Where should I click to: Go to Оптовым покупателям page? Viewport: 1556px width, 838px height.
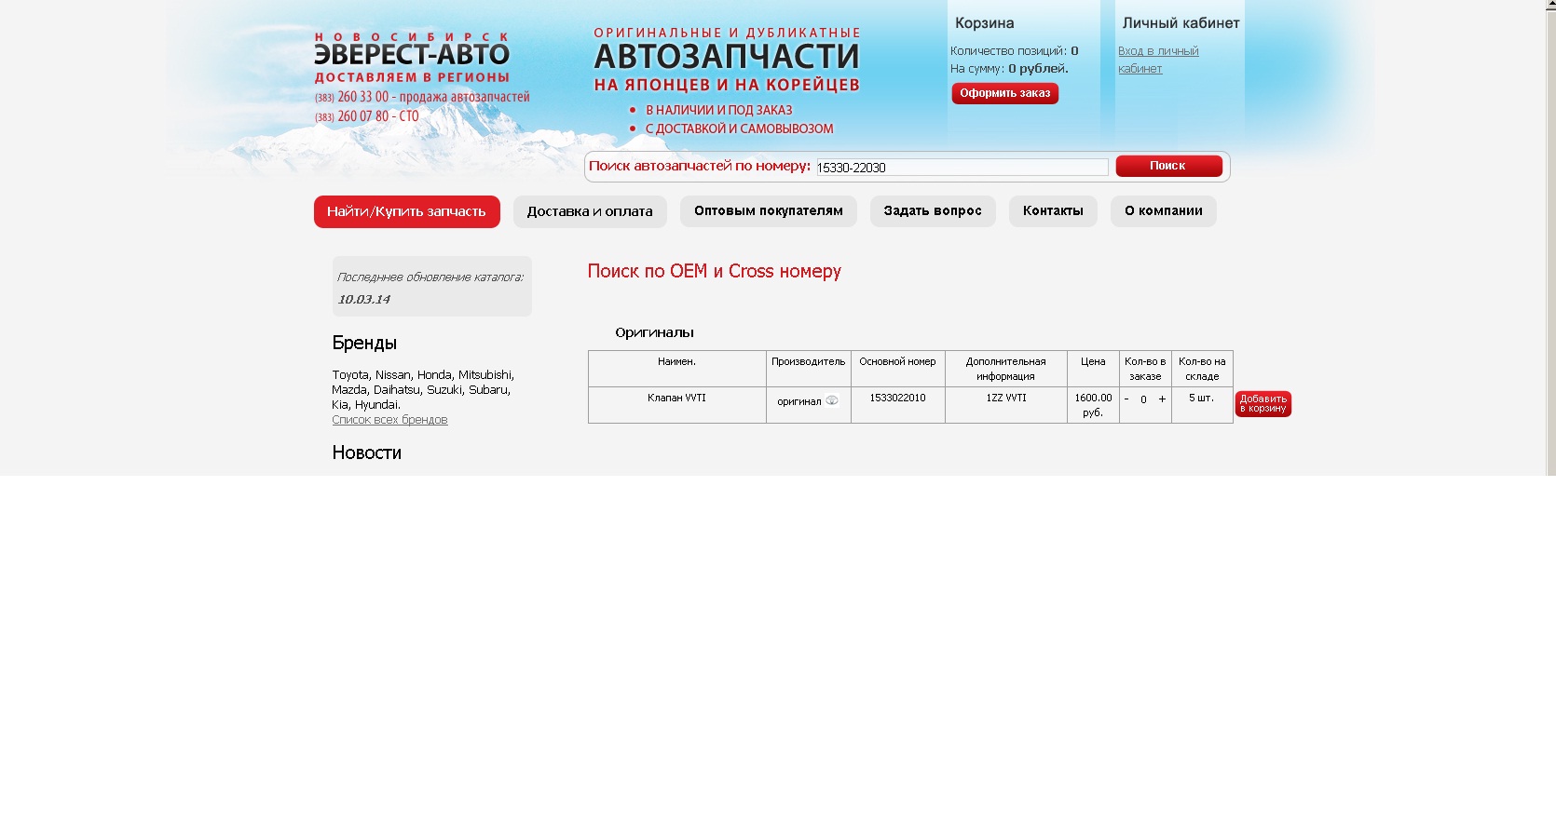[769, 211]
